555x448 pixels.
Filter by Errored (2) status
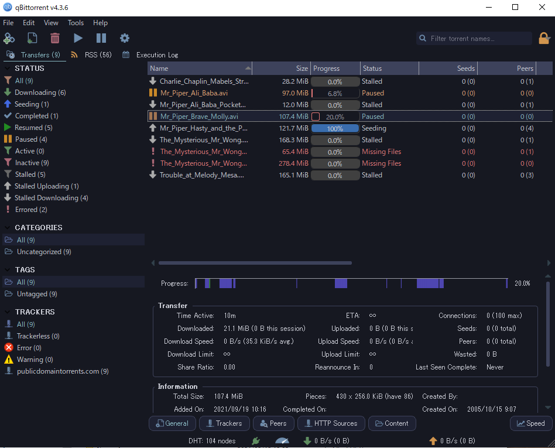point(26,209)
